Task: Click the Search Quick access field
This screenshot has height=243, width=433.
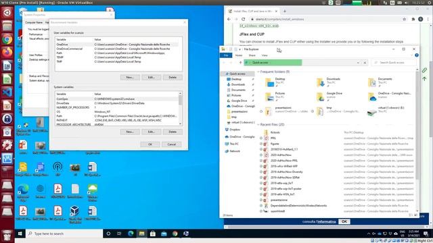Action: pyautogui.click(x=394, y=63)
